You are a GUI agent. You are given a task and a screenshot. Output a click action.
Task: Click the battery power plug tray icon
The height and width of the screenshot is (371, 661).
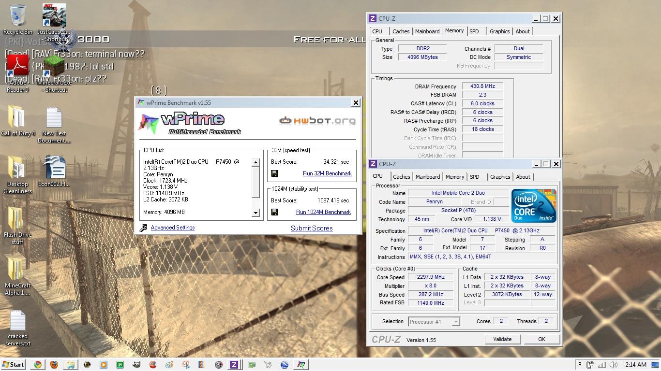(x=591, y=365)
